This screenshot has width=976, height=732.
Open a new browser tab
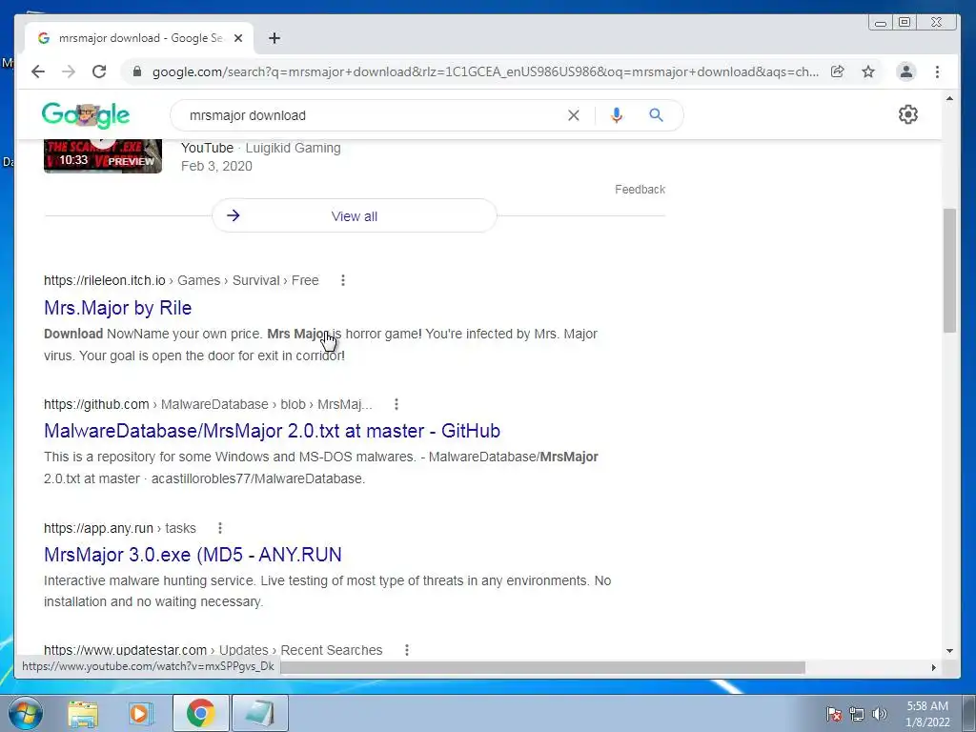point(274,38)
